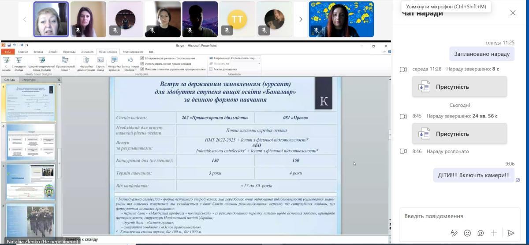Enable the Presenter View checkbox (Режим докладчика)
The image size is (529, 245).
click(211, 69)
